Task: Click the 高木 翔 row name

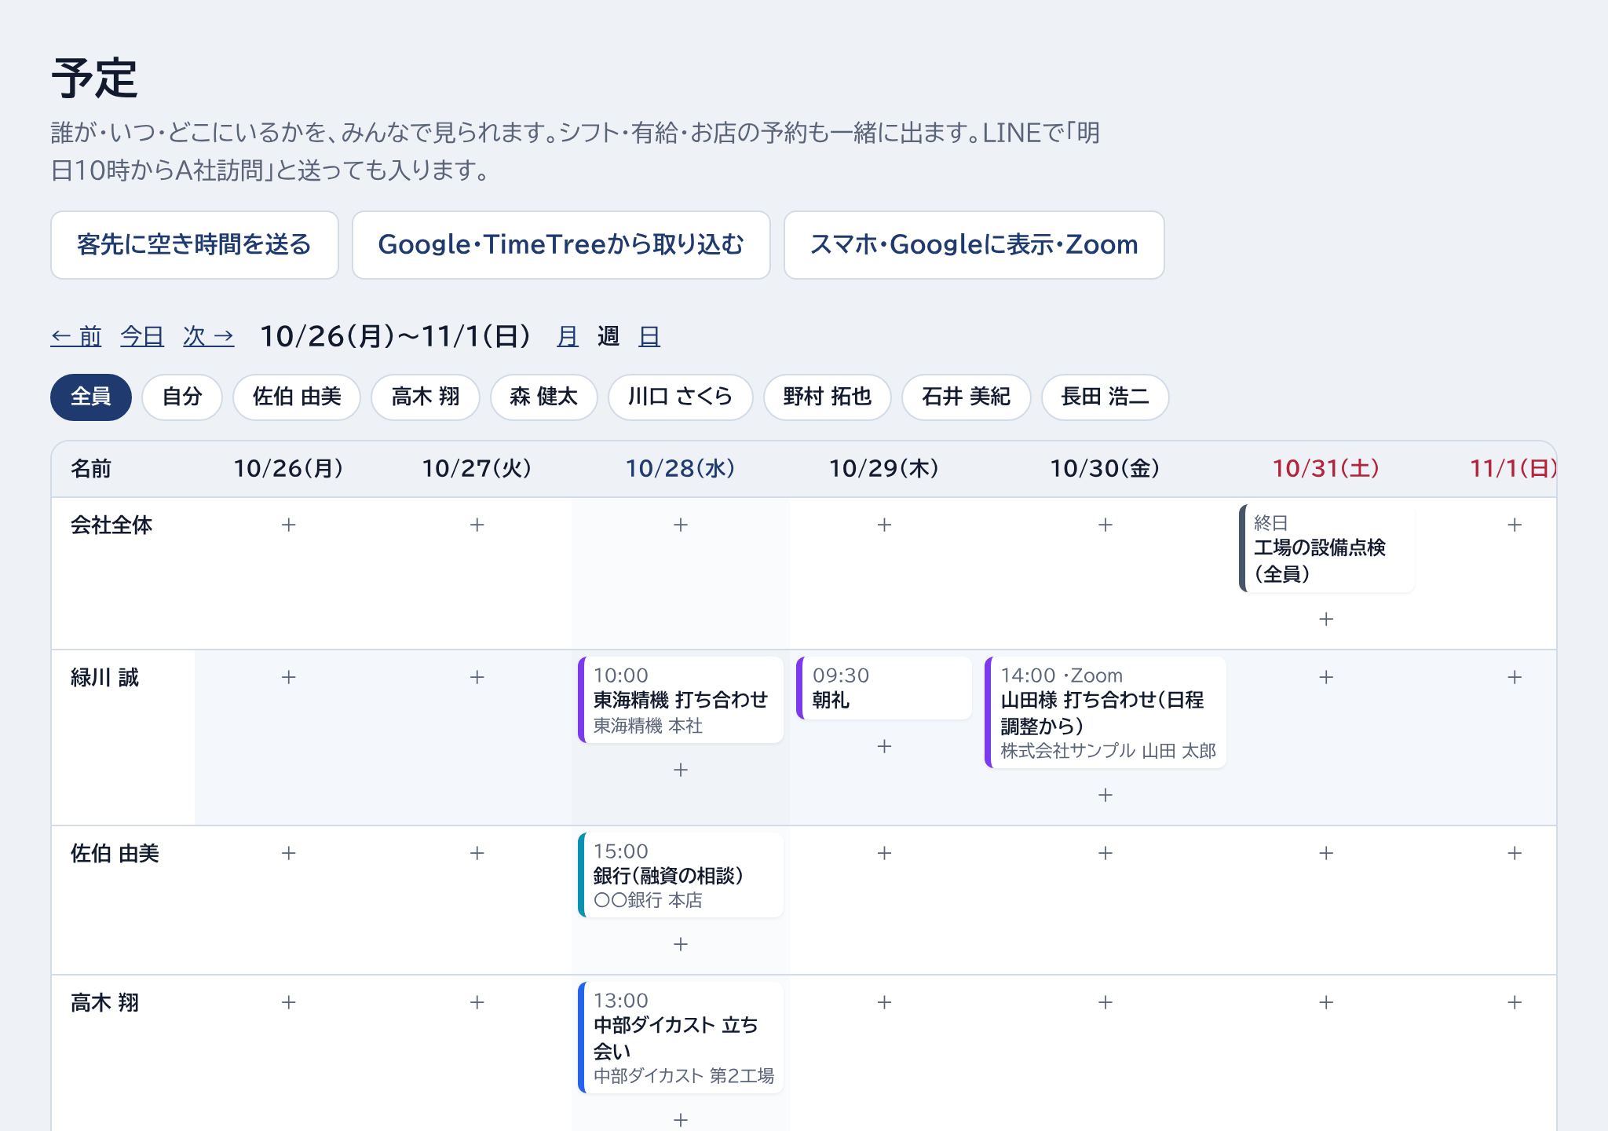Action: 104,1002
